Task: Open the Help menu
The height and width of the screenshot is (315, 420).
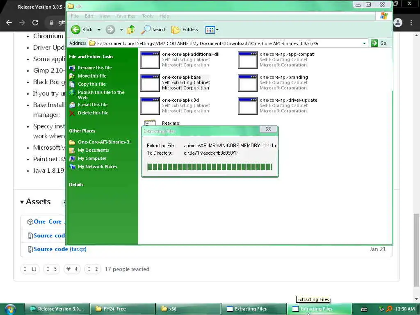Action: tap(164, 16)
